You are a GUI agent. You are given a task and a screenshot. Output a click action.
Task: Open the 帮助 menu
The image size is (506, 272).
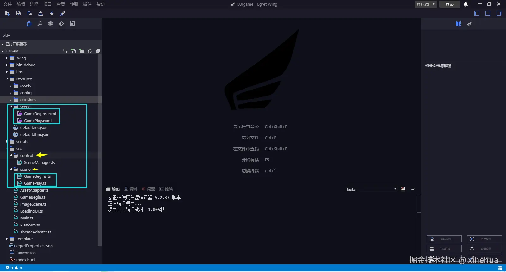(101, 4)
